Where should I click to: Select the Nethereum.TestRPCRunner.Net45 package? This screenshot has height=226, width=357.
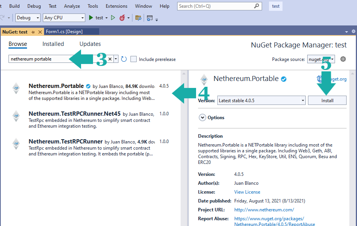coord(74,114)
